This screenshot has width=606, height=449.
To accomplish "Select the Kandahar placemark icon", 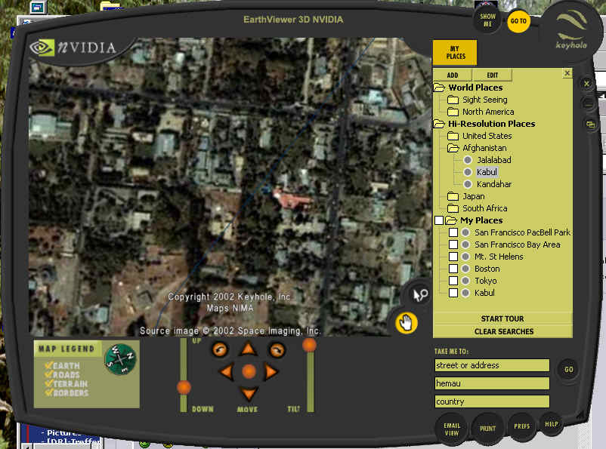I will [x=468, y=184].
